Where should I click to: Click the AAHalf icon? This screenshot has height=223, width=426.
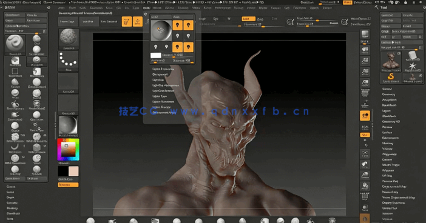click(x=365, y=83)
